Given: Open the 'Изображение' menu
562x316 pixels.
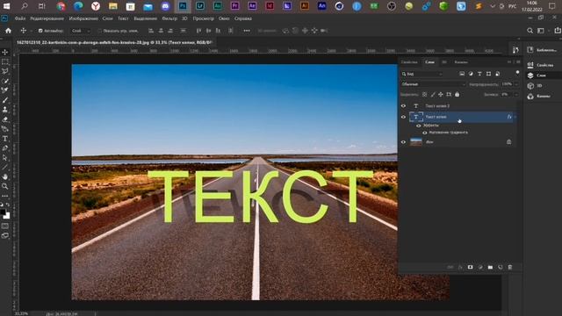Looking at the screenshot, I should click(x=83, y=18).
